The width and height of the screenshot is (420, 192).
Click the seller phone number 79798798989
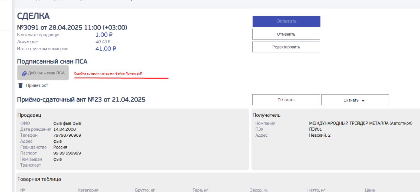coord(67,135)
